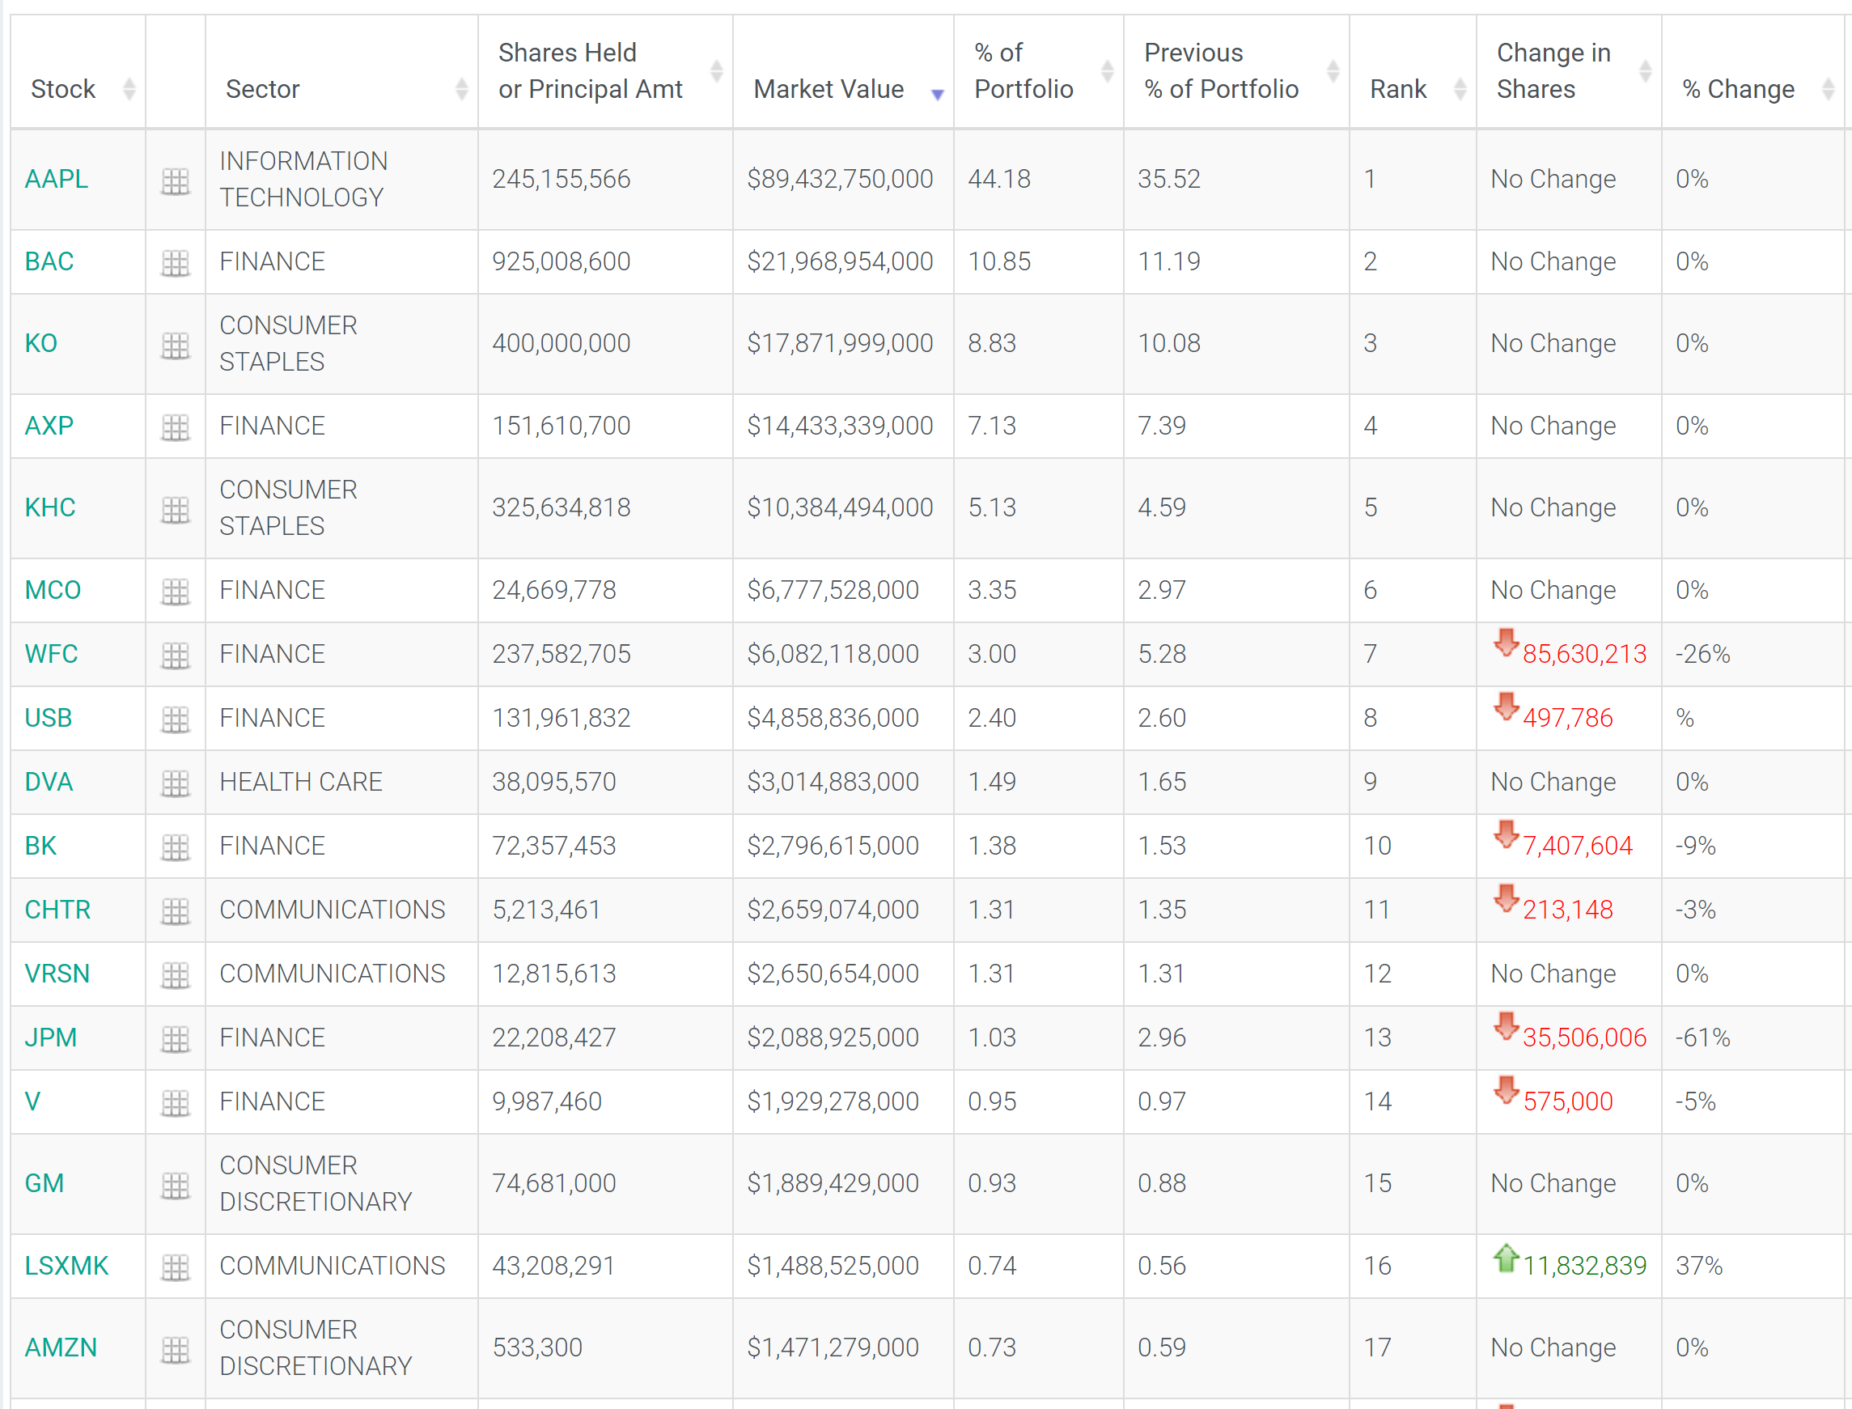Viewport: 1852px width, 1409px height.
Task: Open the grid icon in the JPM row
Action: [x=176, y=1040]
